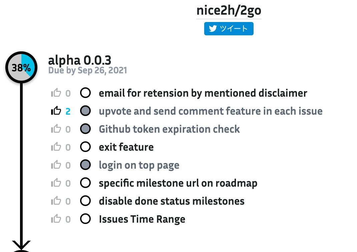The height and width of the screenshot is (252, 357).
Task: Upvote the 'Issues Time Range' issue
Action: pos(56,219)
